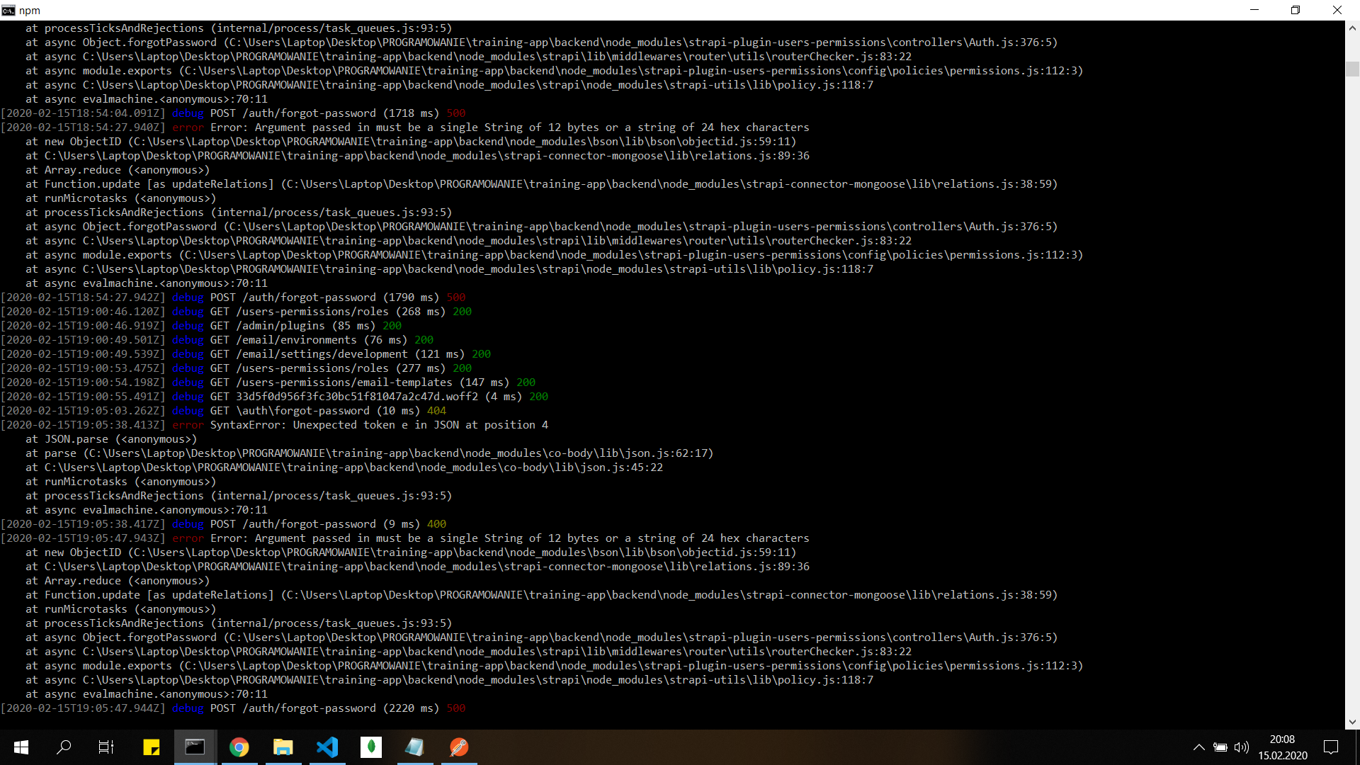The height and width of the screenshot is (765, 1360).
Task: Open the Action Center notifications
Action: (x=1331, y=747)
